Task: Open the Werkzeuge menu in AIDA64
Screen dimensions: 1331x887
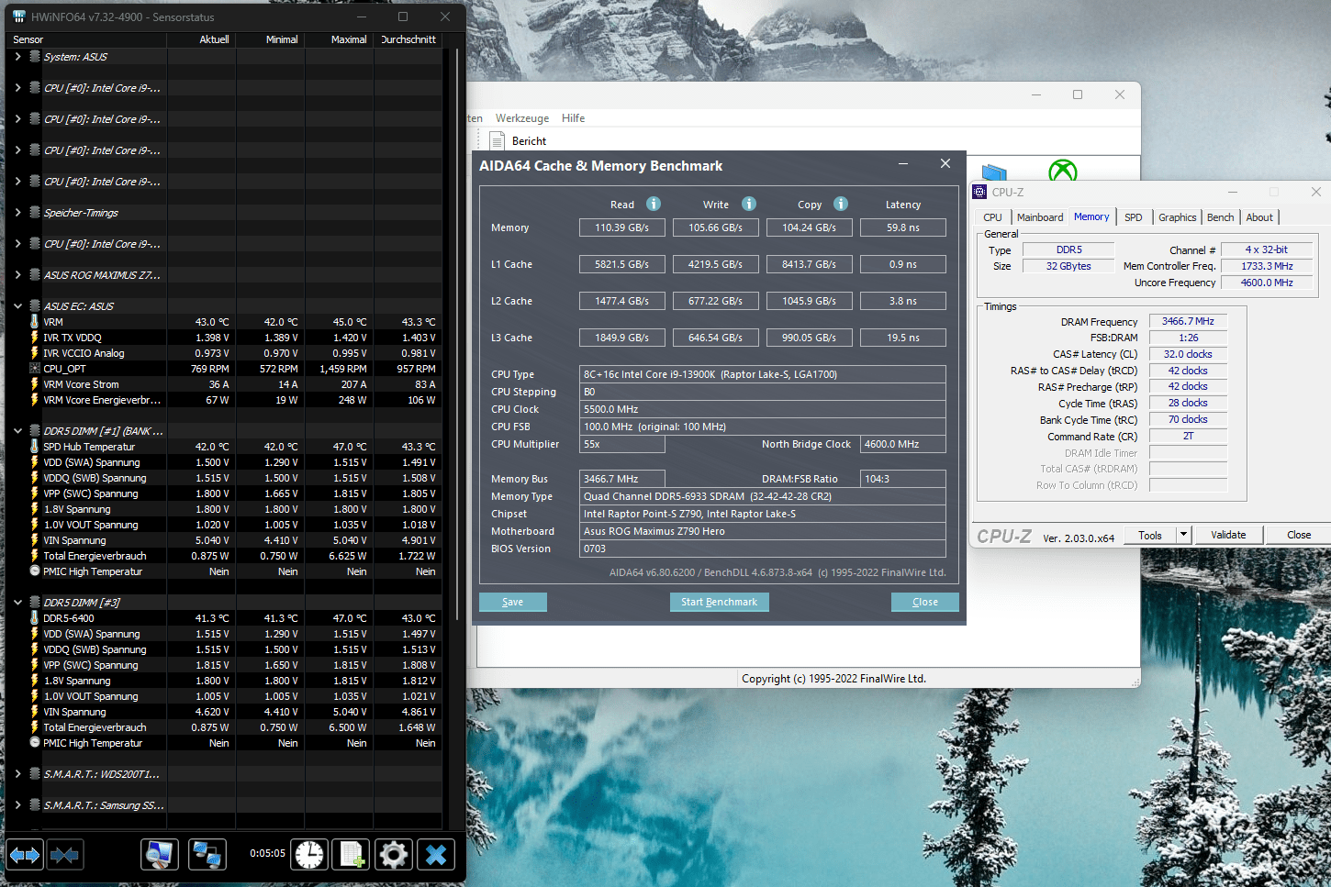Action: pos(522,118)
